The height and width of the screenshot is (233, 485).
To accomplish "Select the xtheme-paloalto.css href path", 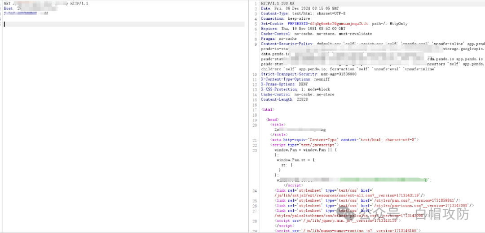I will 349,216.
